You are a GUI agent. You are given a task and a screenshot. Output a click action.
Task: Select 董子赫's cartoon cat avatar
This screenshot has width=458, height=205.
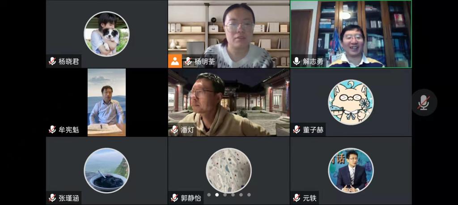[x=351, y=102]
